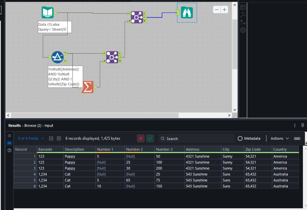
Task: Click the City column header
Action: pyautogui.click(x=233, y=150)
